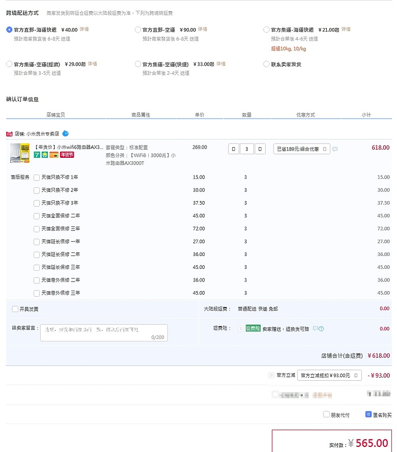Screen dimensions: 397x452
Task: Click the comment bubble icon beside discount dropdown
Action: 335,149
